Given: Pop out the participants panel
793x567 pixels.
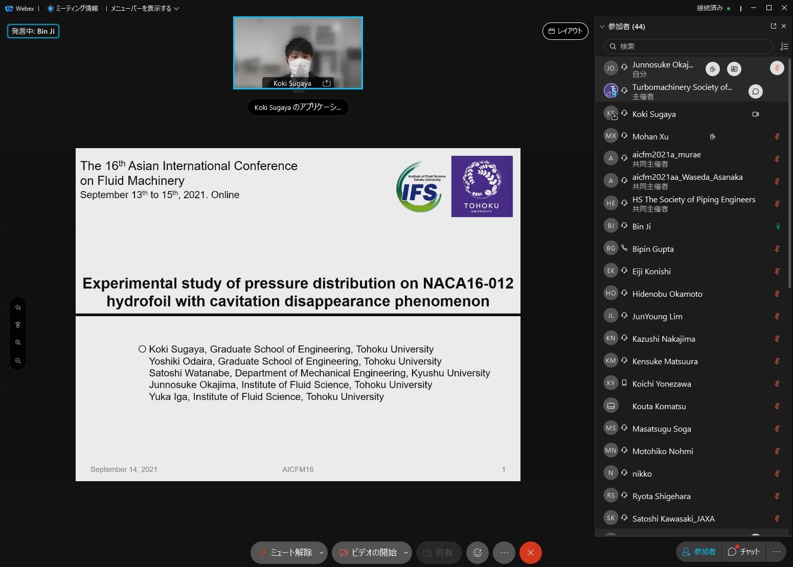Looking at the screenshot, I should (x=774, y=26).
